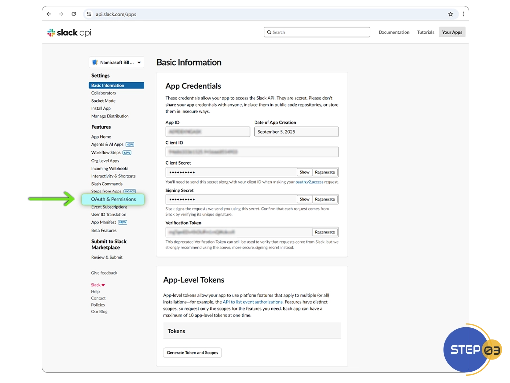The height and width of the screenshot is (383, 510).
Task: Regenerate the Signing Secret
Action: point(325,199)
